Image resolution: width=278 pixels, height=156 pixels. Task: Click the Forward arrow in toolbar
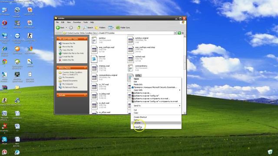tap(71, 28)
